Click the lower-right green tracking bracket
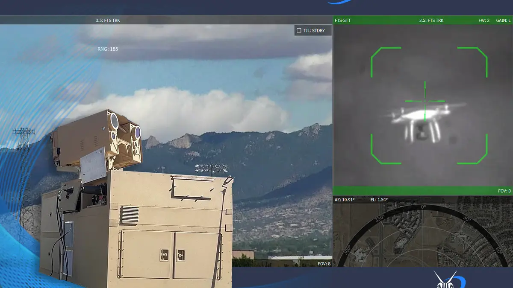This screenshot has width=513, height=288. click(x=472, y=149)
